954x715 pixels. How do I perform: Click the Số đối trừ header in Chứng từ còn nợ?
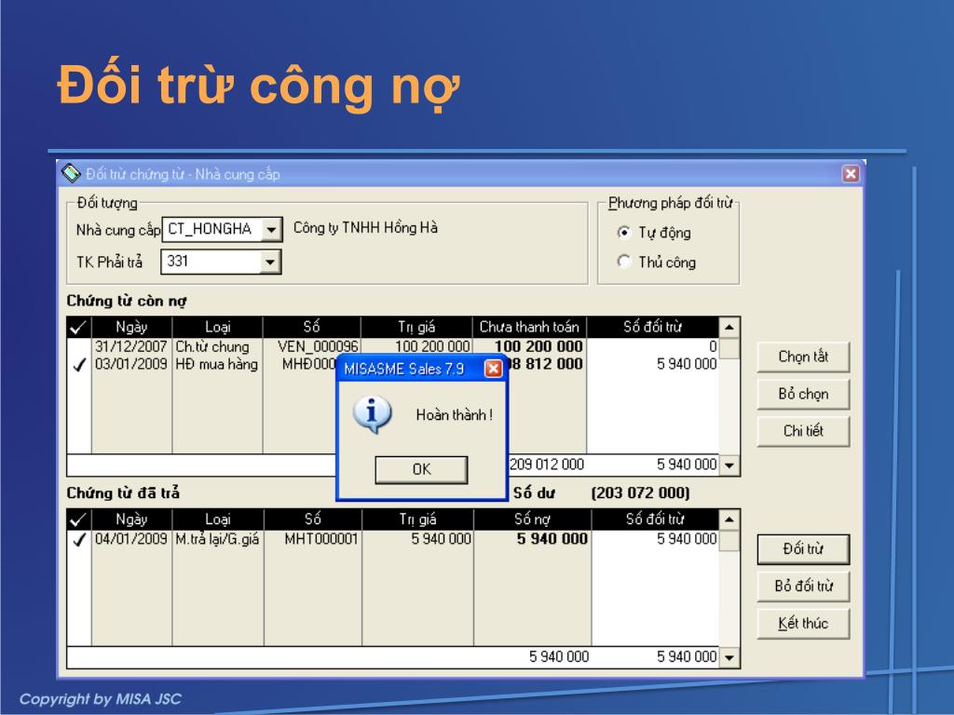[652, 327]
